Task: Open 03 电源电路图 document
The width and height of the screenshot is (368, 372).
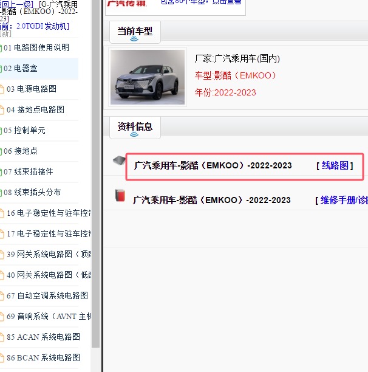Action: point(32,89)
